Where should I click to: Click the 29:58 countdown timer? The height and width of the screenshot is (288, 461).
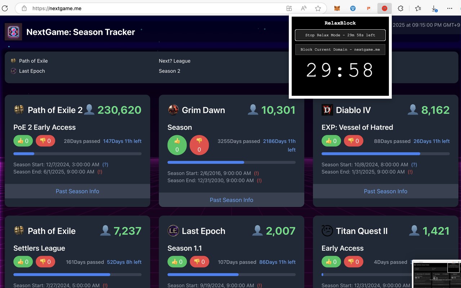[x=340, y=70]
